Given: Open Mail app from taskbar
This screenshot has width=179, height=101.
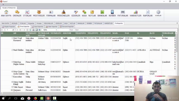Looking at the screenshot, I should point(22,98).
